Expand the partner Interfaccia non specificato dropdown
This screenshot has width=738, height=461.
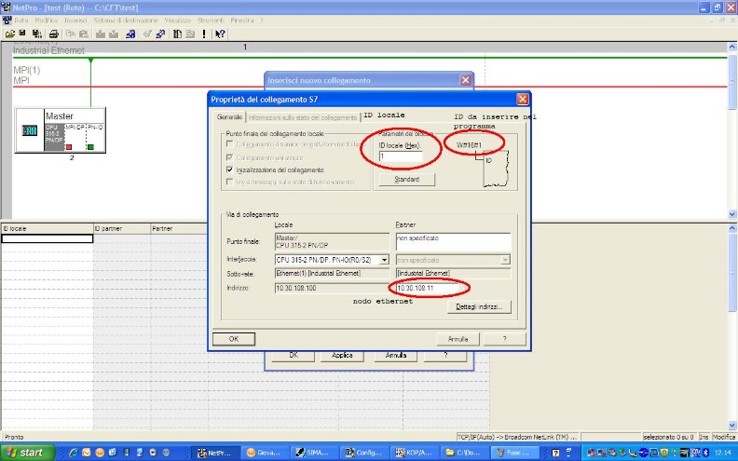point(505,260)
